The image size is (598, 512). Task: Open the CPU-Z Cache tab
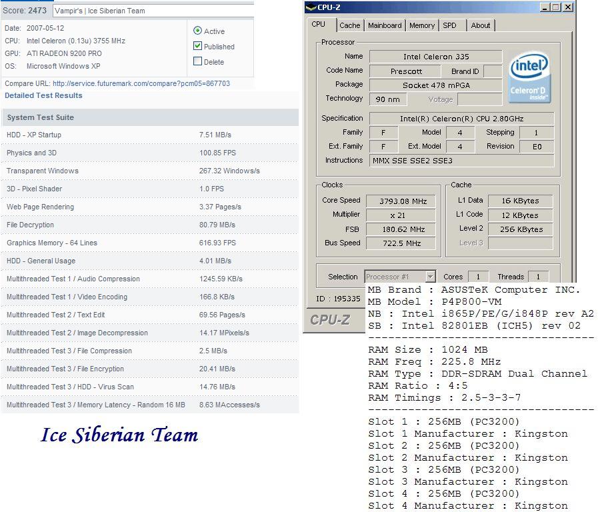(x=350, y=25)
